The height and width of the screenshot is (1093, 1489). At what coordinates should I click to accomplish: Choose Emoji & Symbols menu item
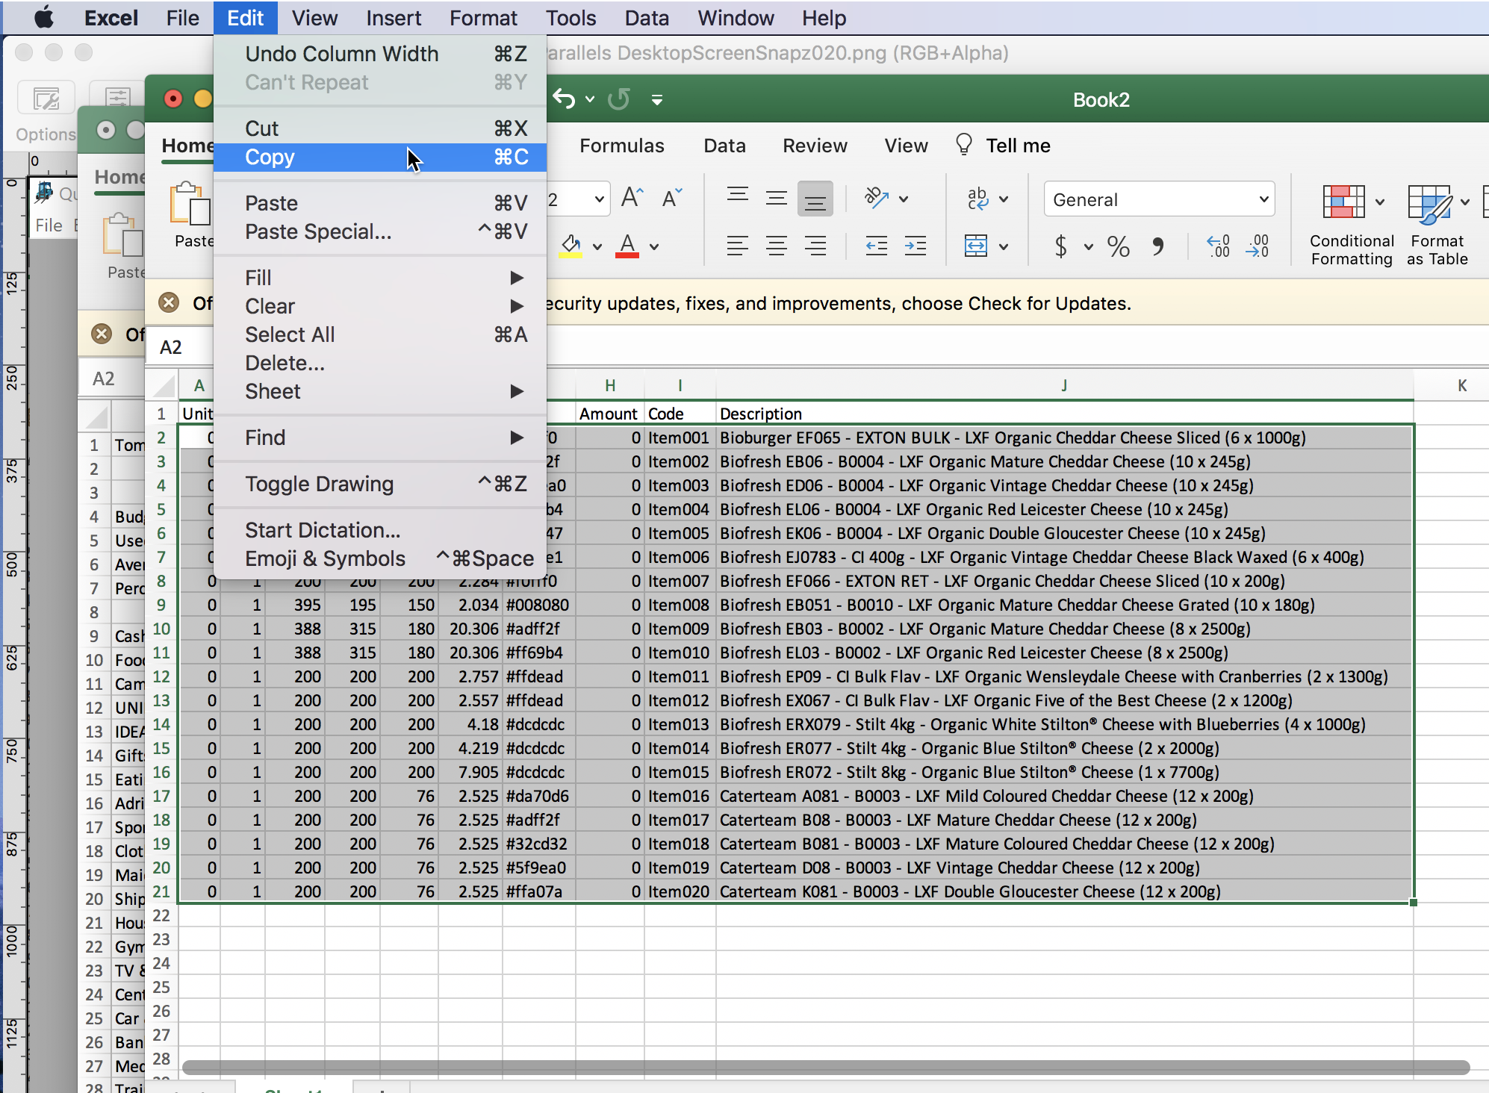tap(380, 558)
